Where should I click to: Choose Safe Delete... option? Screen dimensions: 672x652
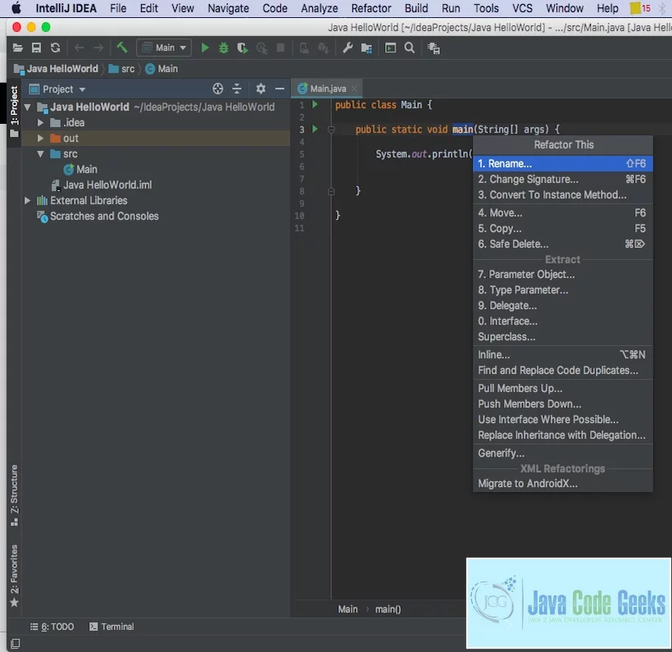562,244
